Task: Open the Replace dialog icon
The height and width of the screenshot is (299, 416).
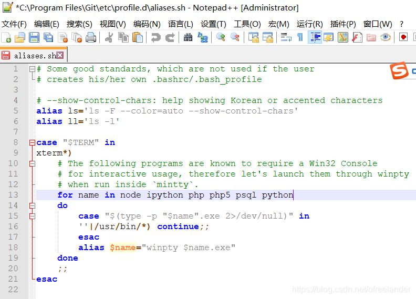Action: (203, 37)
